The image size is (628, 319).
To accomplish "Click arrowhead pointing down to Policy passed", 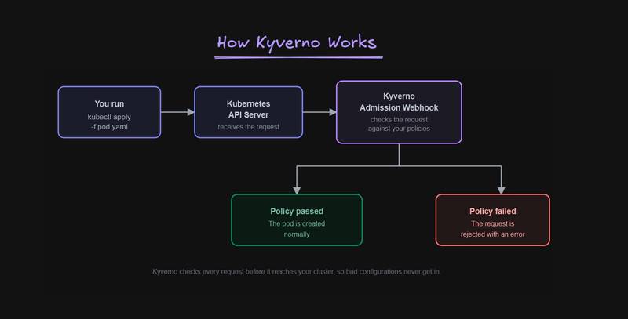I will 297,190.
